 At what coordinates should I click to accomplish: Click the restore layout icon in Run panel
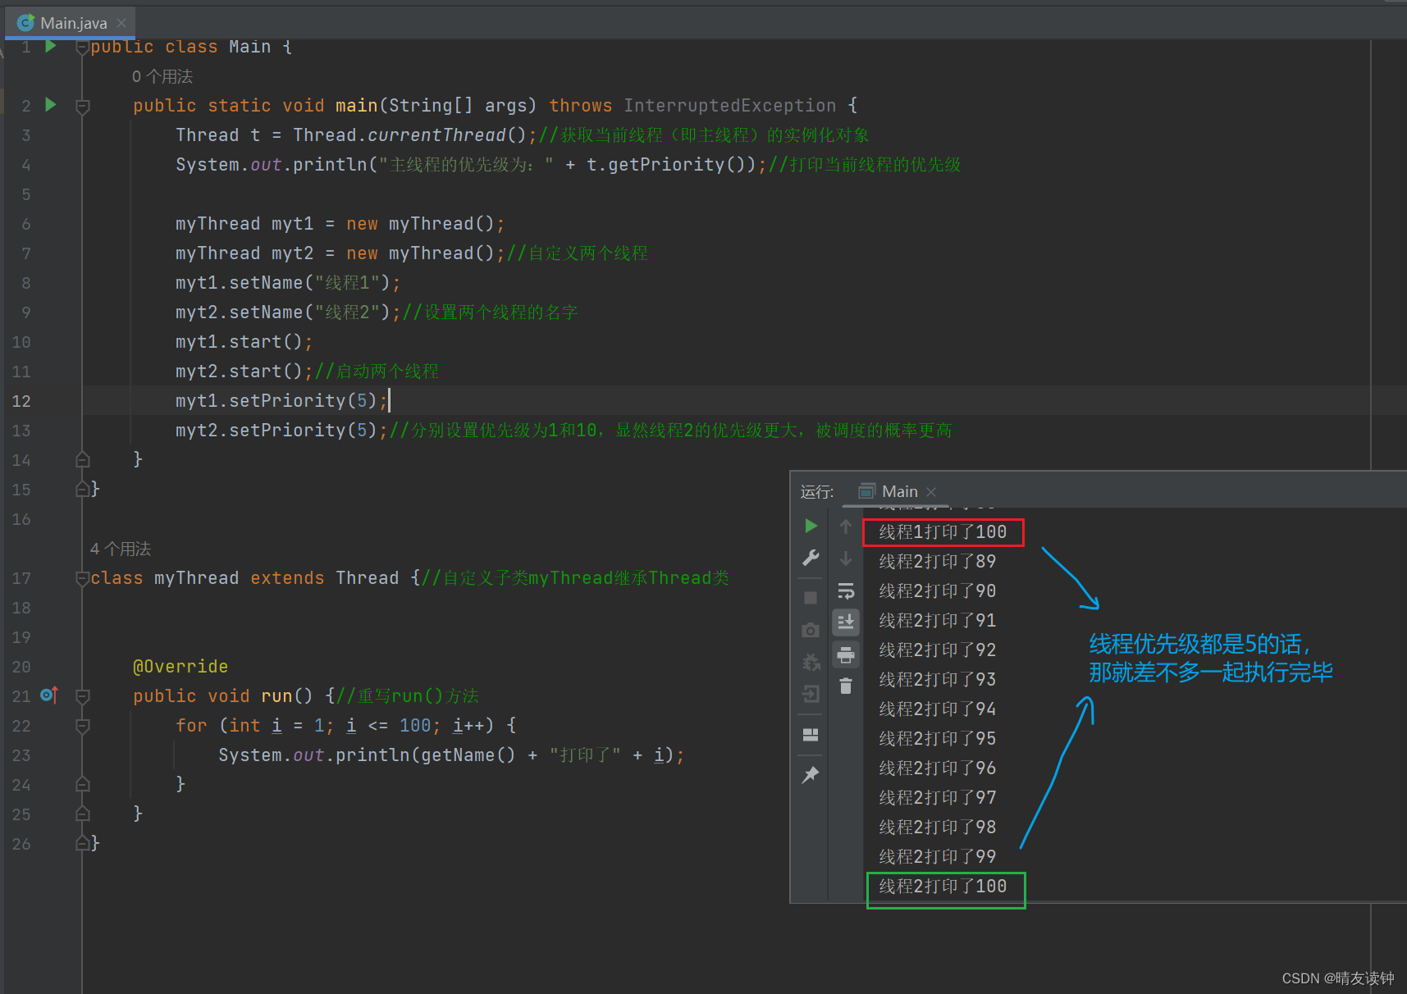pos(811,735)
